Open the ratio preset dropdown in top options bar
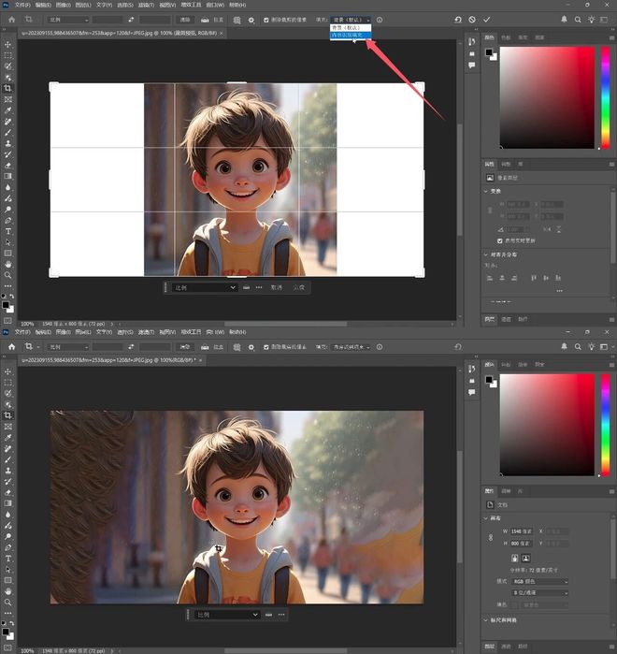Viewport: 617px width, 654px height. tap(68, 20)
